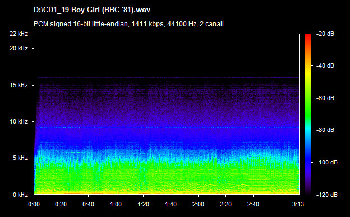Click the 3:13 end time marker
Screen dimensions: 350x217
tap(298, 204)
